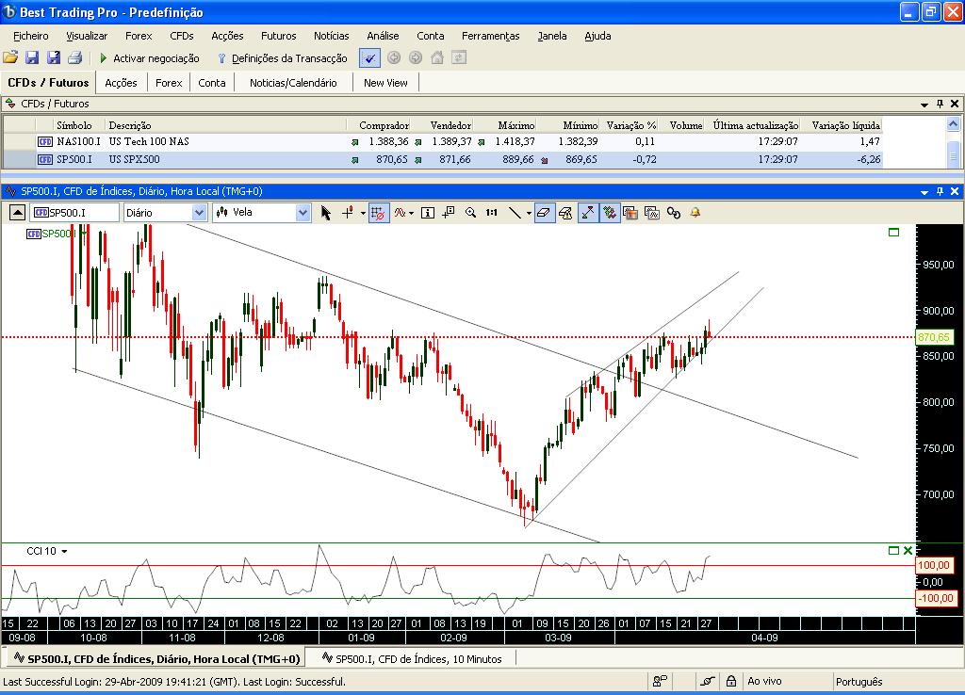Click the zoom magnifier icon
This screenshot has height=695, width=965.
(x=471, y=213)
